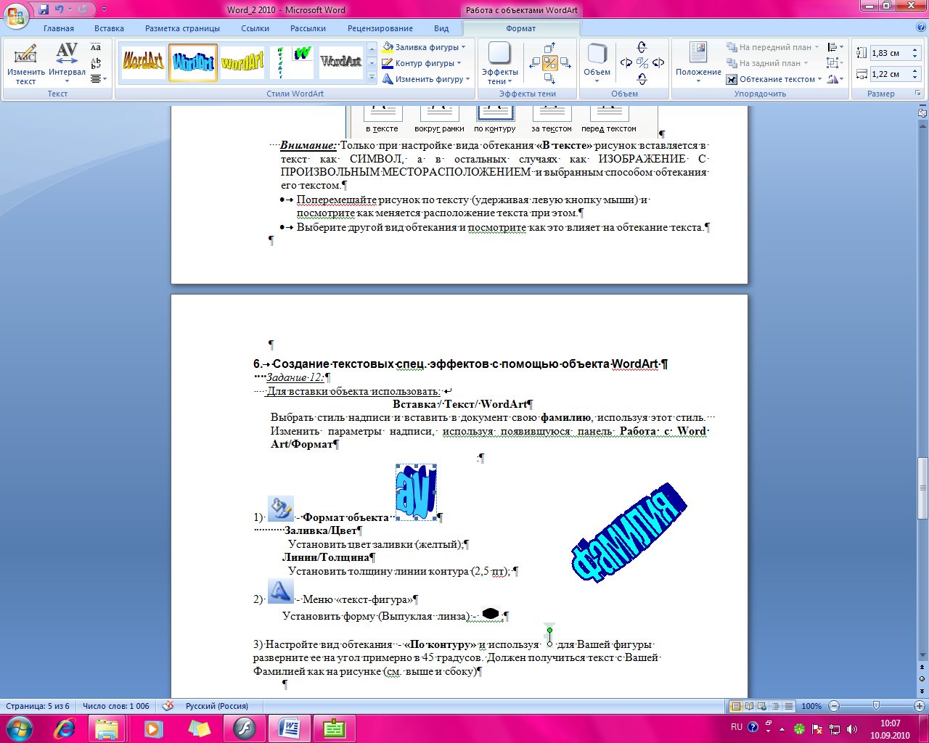Open Изменить фигуру shape dropdown
This screenshot has width=929, height=743.
[427, 79]
